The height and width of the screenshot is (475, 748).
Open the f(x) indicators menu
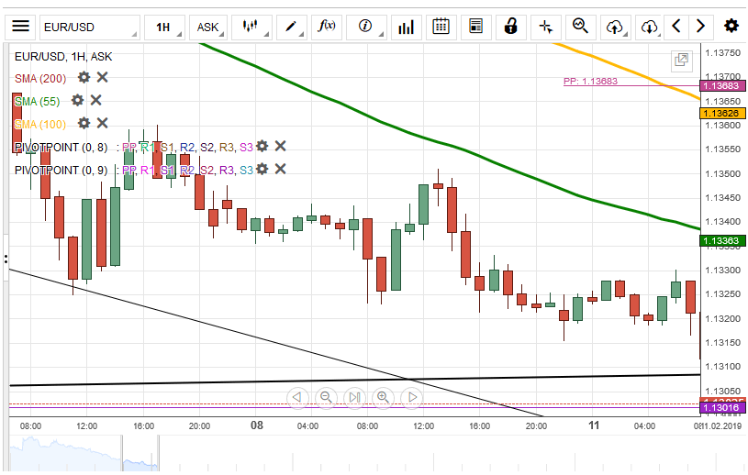click(327, 27)
